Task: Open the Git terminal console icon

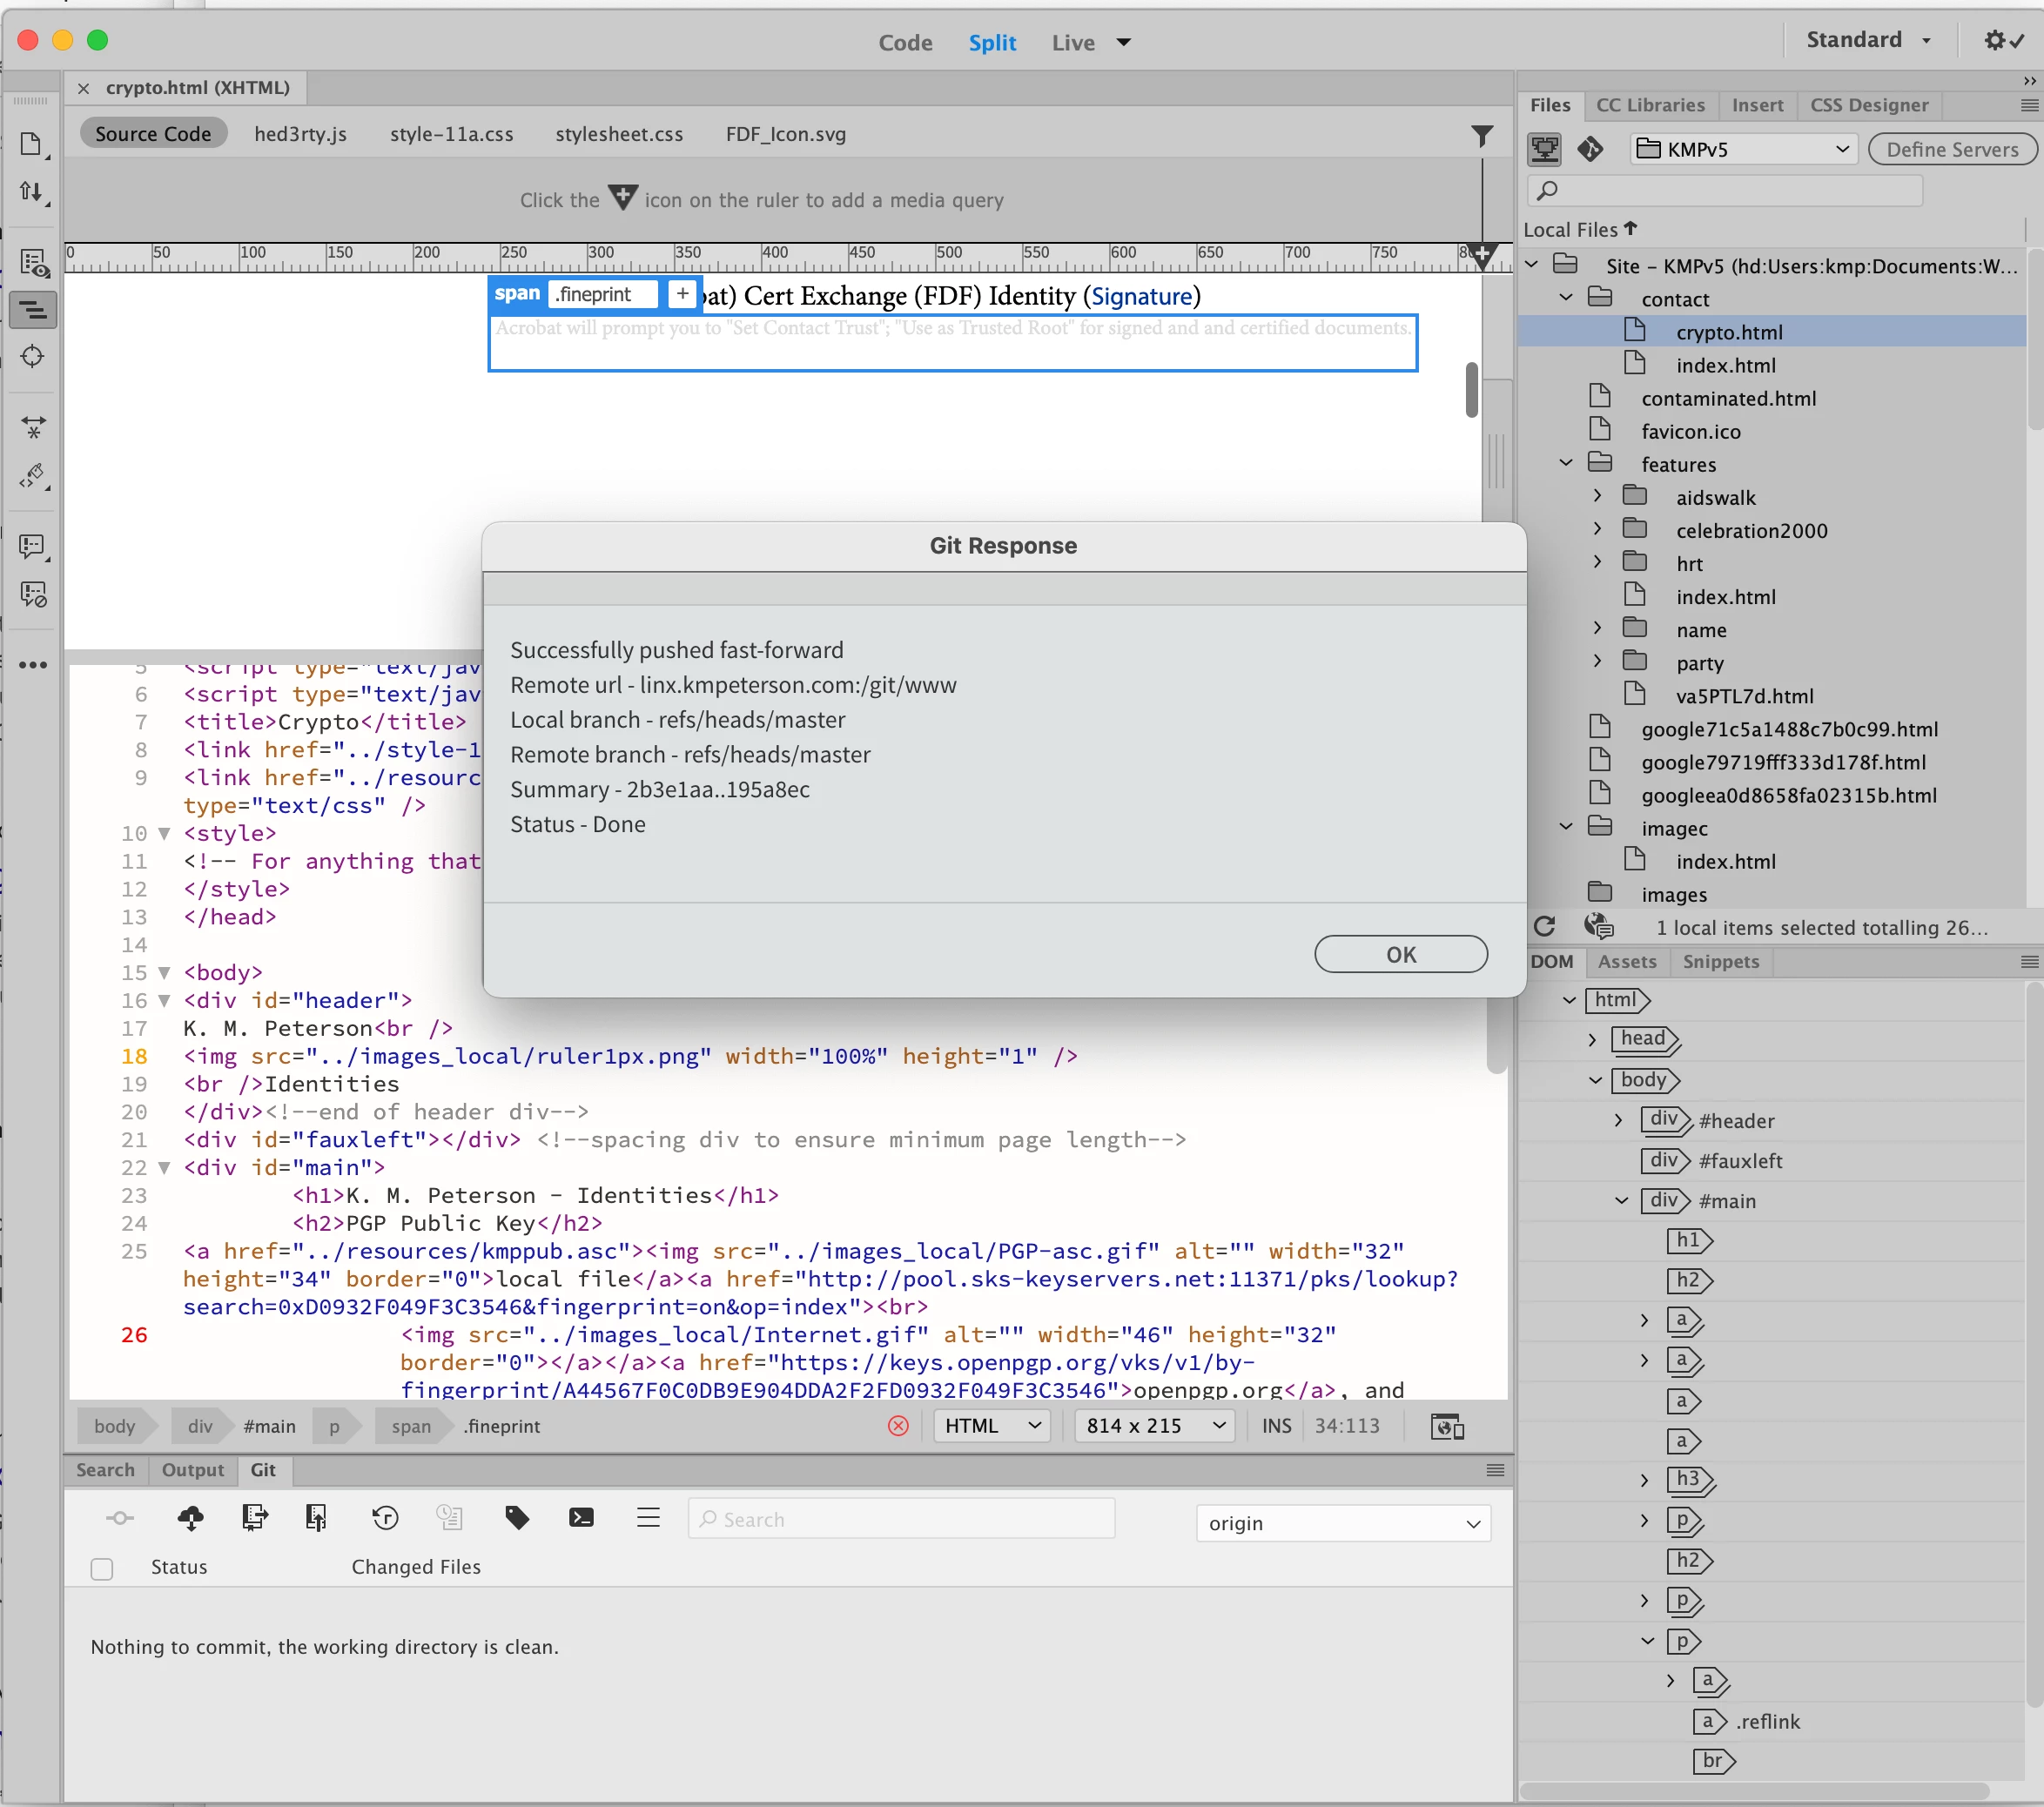Action: [x=581, y=1518]
